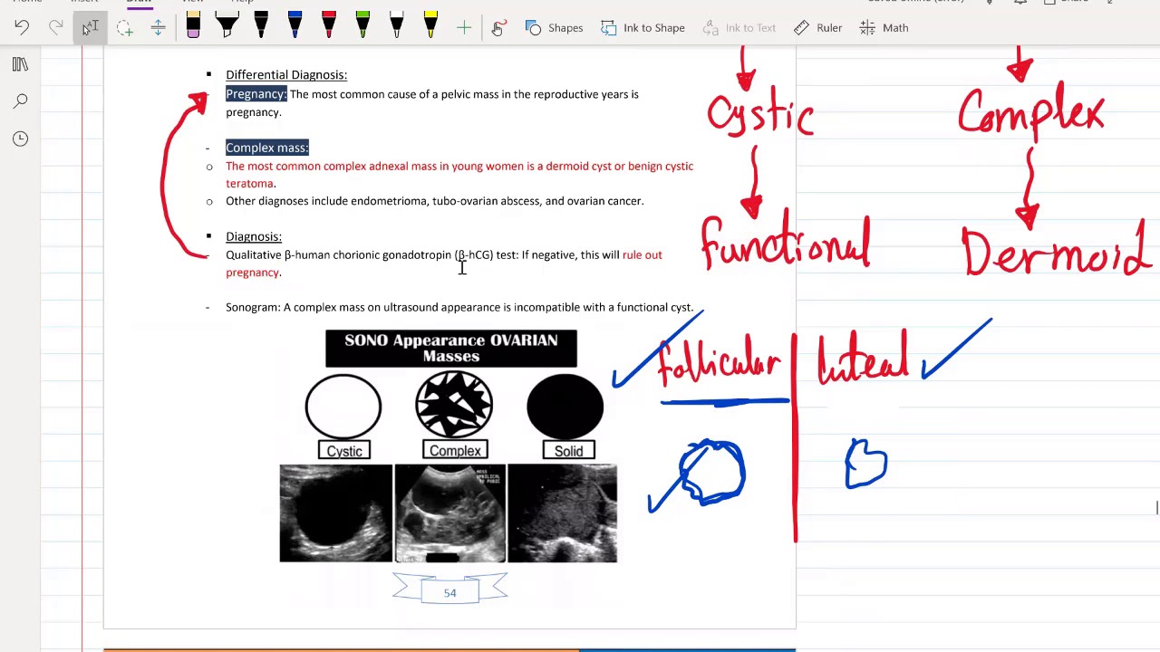Click the 'Sonogram:' line of text
This screenshot has width=1160, height=652.
459,308
